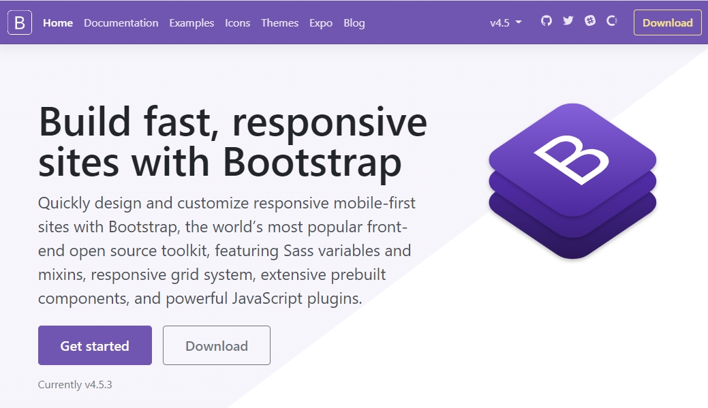Open the Documentation nav item
The width and height of the screenshot is (708, 408).
[x=121, y=23]
